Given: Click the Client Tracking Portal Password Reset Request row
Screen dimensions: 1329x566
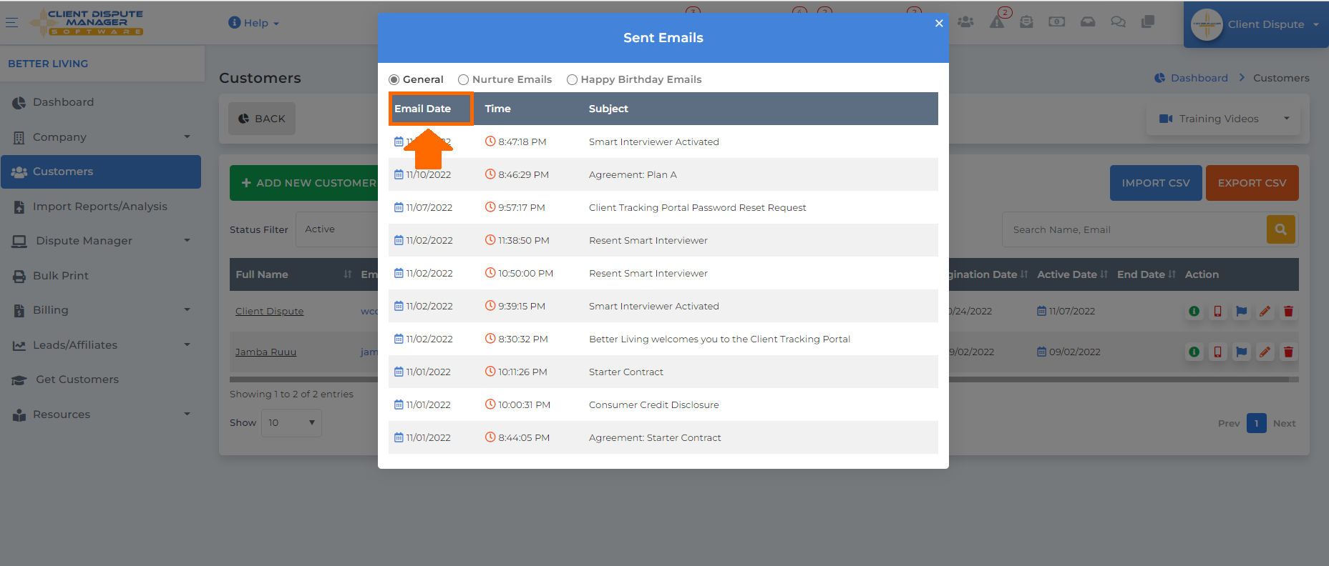Looking at the screenshot, I should point(663,207).
